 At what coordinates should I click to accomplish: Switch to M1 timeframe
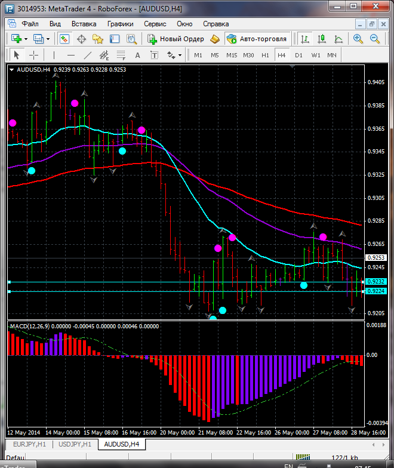198,55
